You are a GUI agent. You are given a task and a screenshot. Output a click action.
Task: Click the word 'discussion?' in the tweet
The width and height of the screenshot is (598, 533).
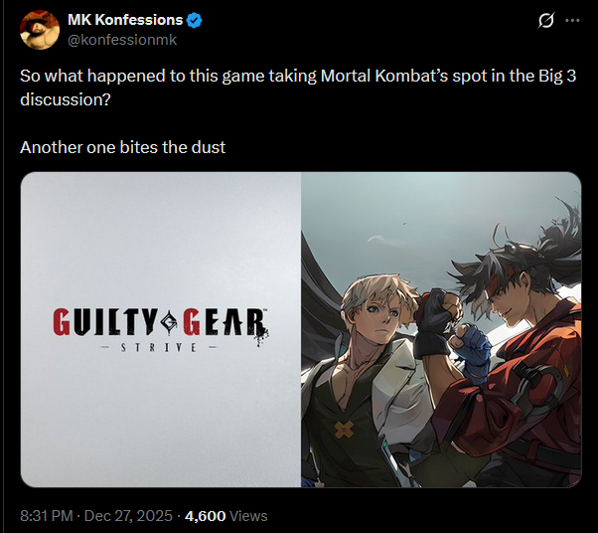[66, 99]
